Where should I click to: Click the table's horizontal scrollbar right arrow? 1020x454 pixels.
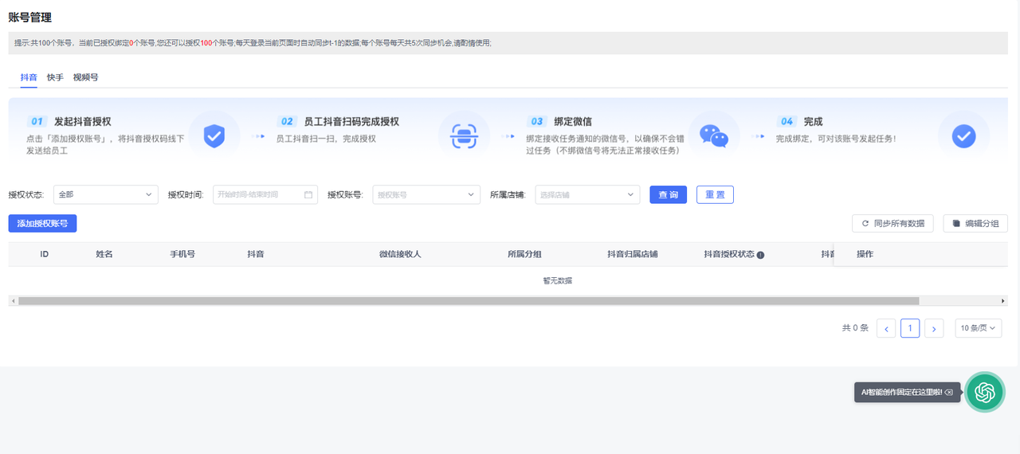click(1003, 301)
